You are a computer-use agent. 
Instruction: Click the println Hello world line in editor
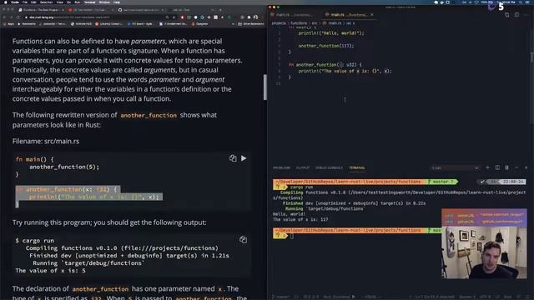pyautogui.click(x=331, y=33)
